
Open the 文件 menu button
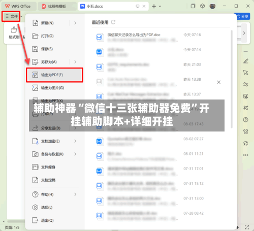pos(12,16)
